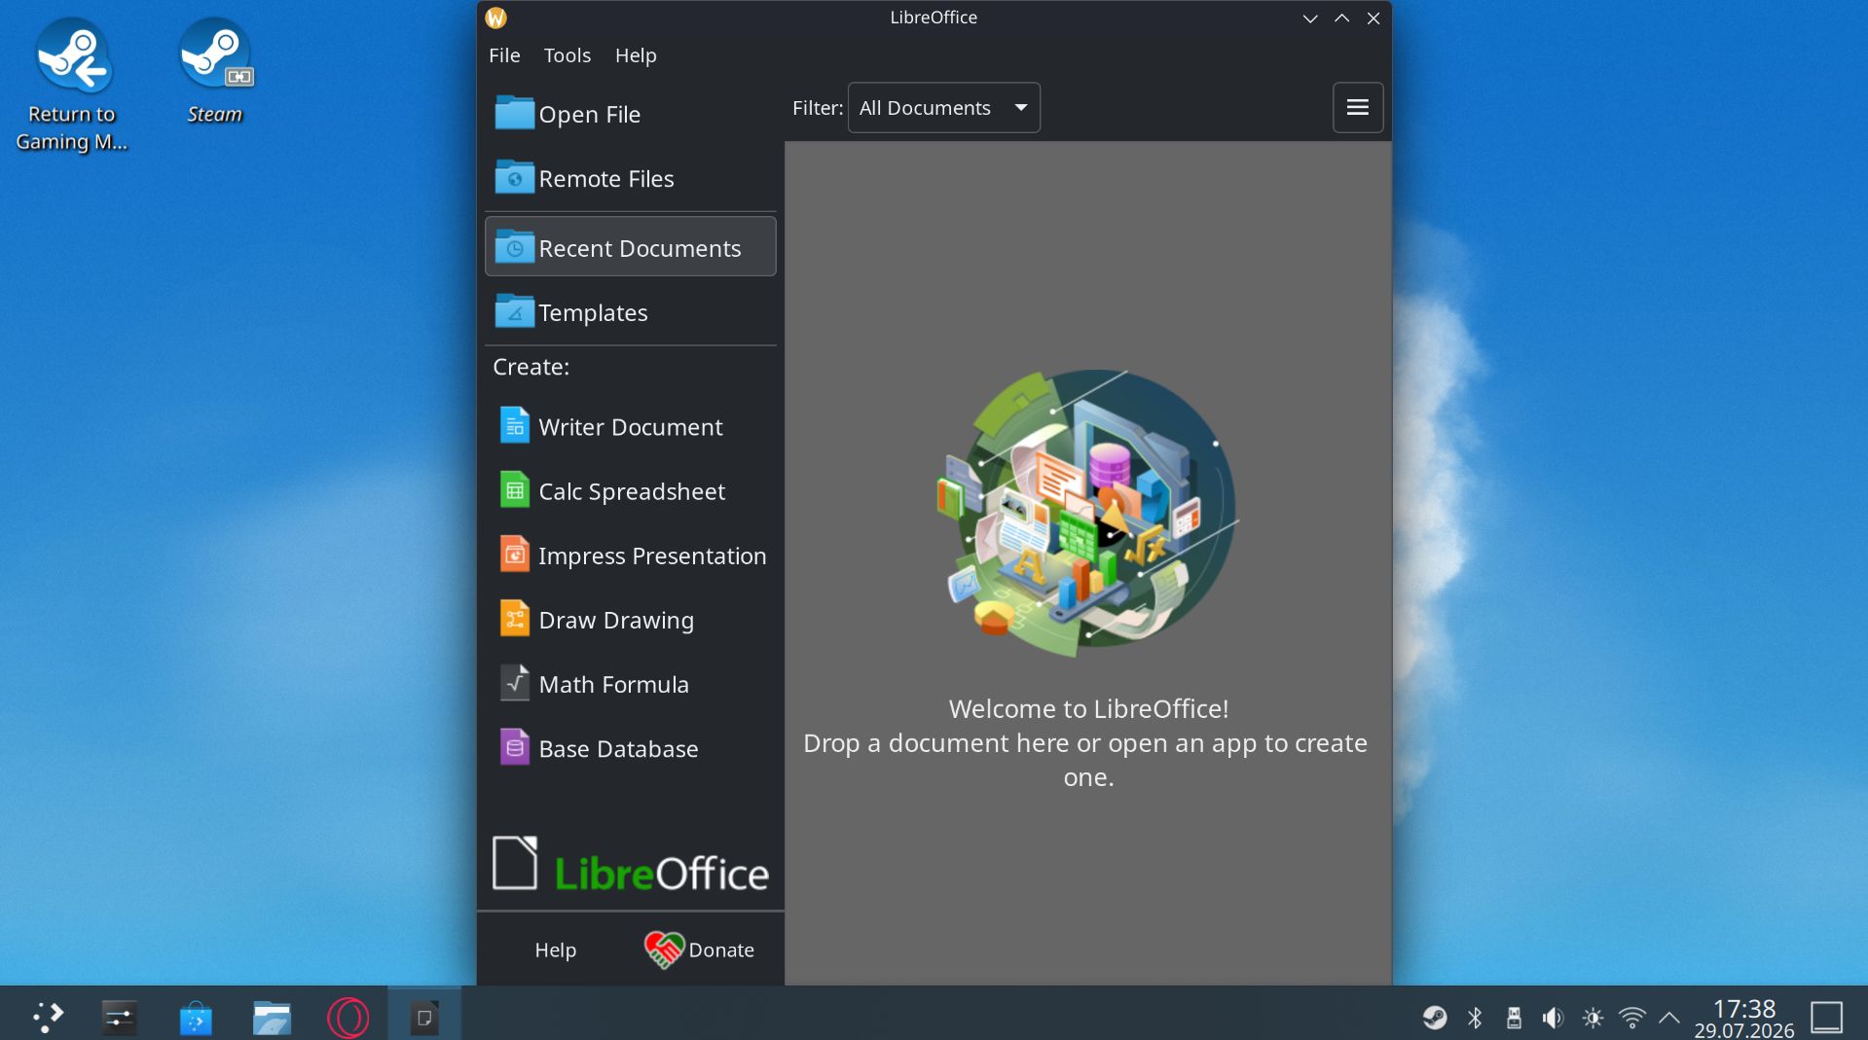Create a new Writer Document

click(x=630, y=427)
